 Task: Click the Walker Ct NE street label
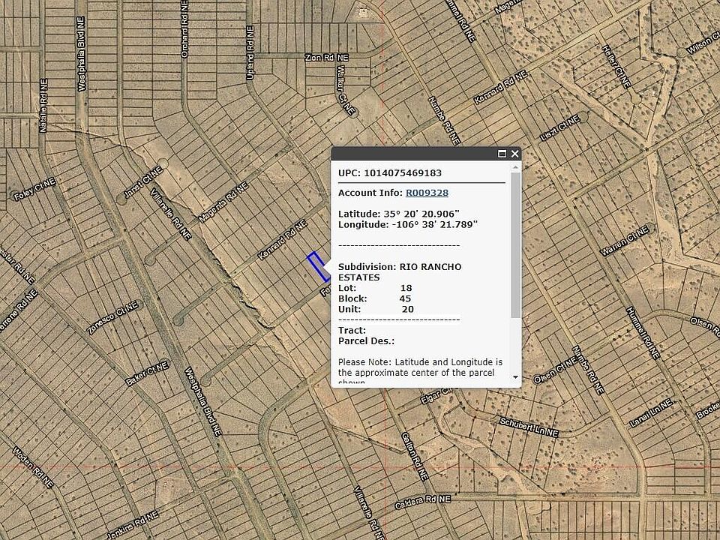346,94
